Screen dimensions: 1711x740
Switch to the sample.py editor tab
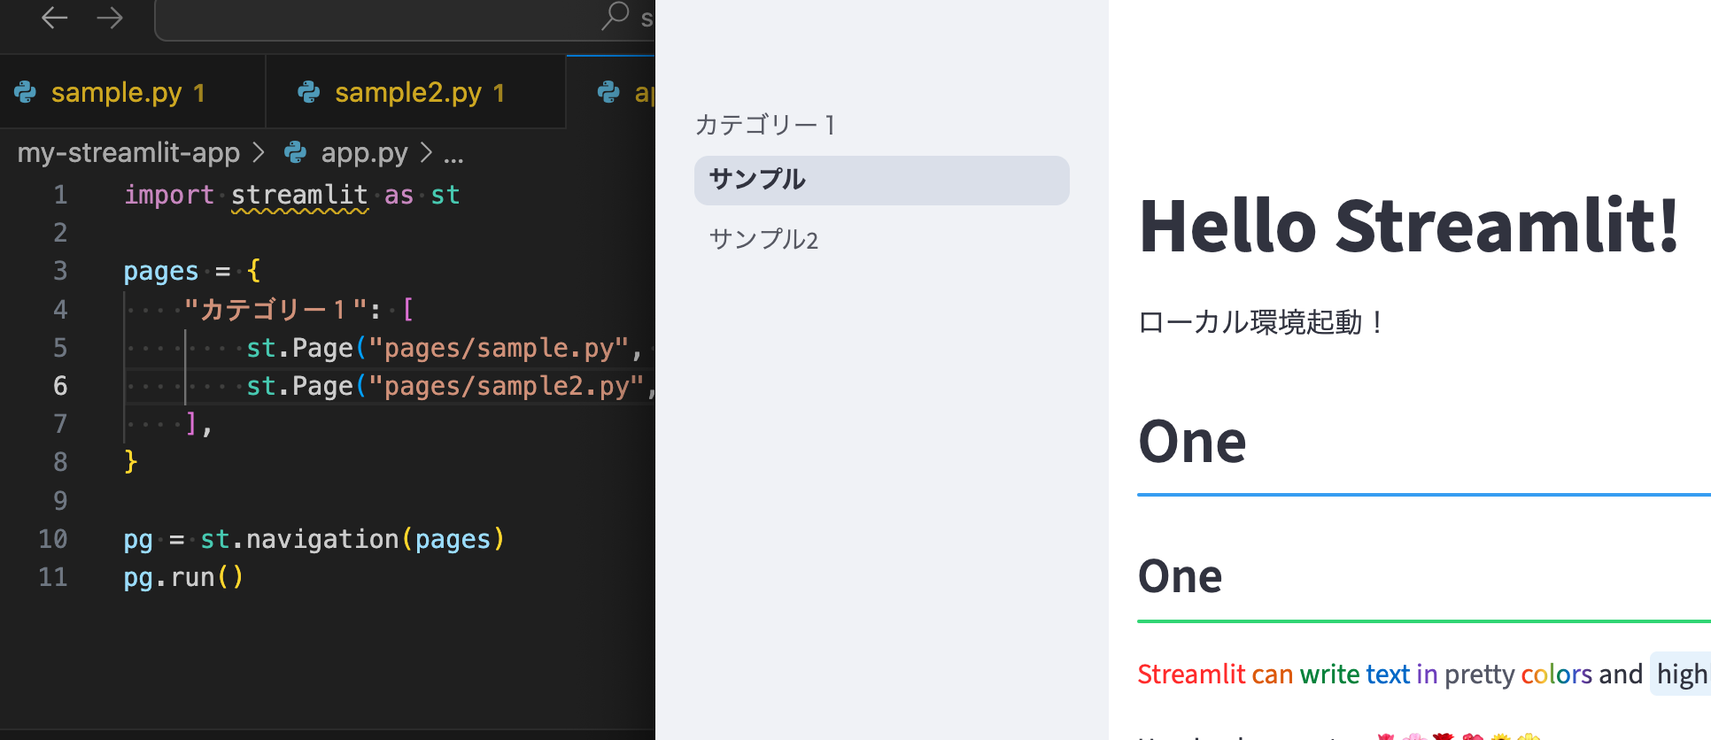tap(117, 92)
